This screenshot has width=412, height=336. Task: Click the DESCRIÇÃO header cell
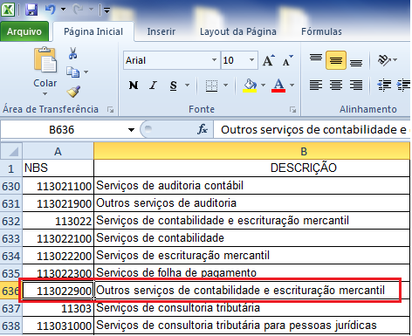pos(251,168)
